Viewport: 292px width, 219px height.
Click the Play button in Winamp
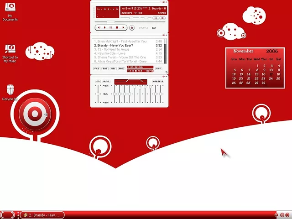104,28
